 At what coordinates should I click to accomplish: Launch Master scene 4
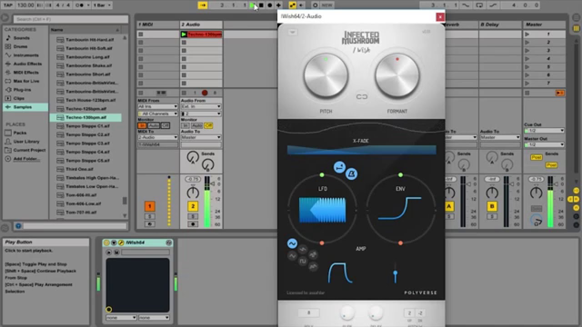527,59
